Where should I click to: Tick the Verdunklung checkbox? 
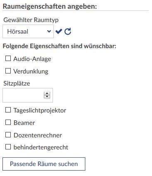[8, 71]
